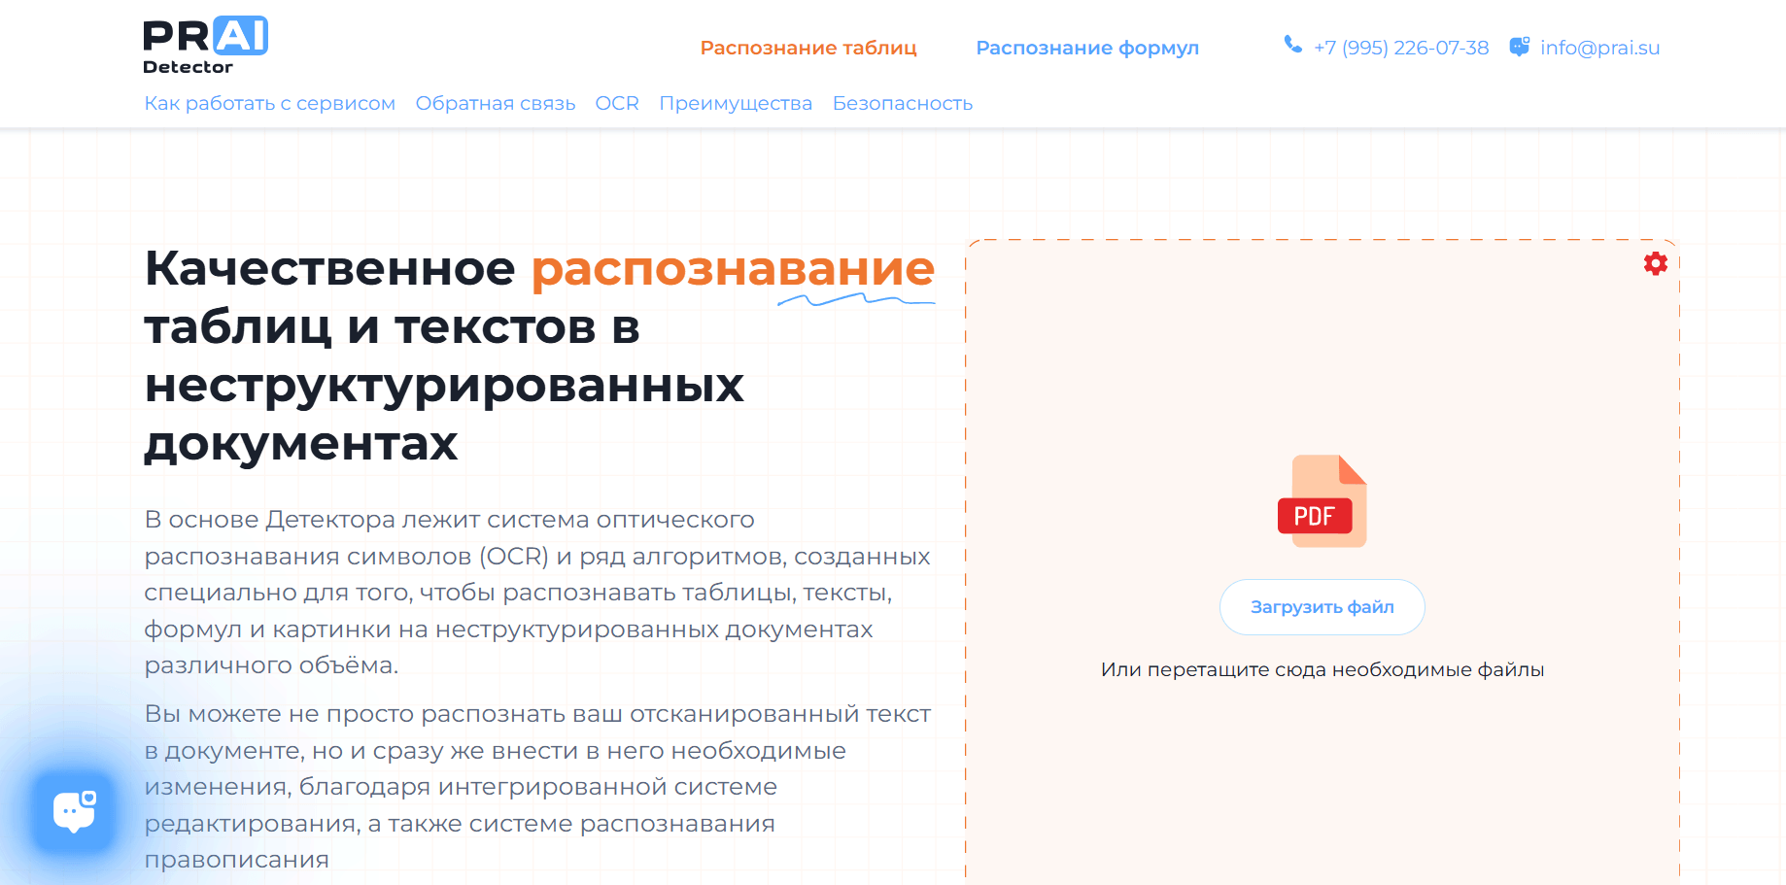The height and width of the screenshot is (885, 1786).
Task: Click the PDF file icon
Action: pyautogui.click(x=1322, y=501)
